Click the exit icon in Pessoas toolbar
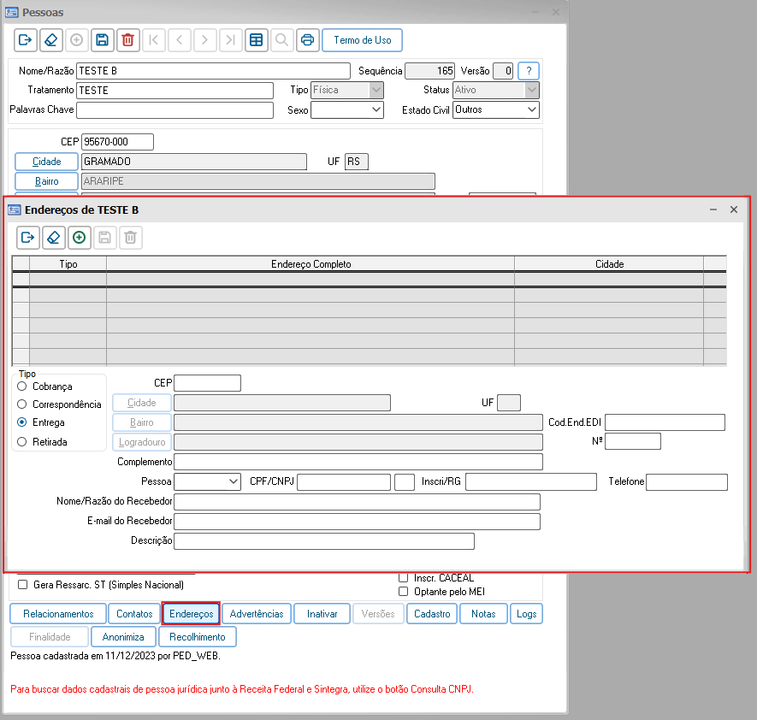The width and height of the screenshot is (757, 720). (x=25, y=40)
